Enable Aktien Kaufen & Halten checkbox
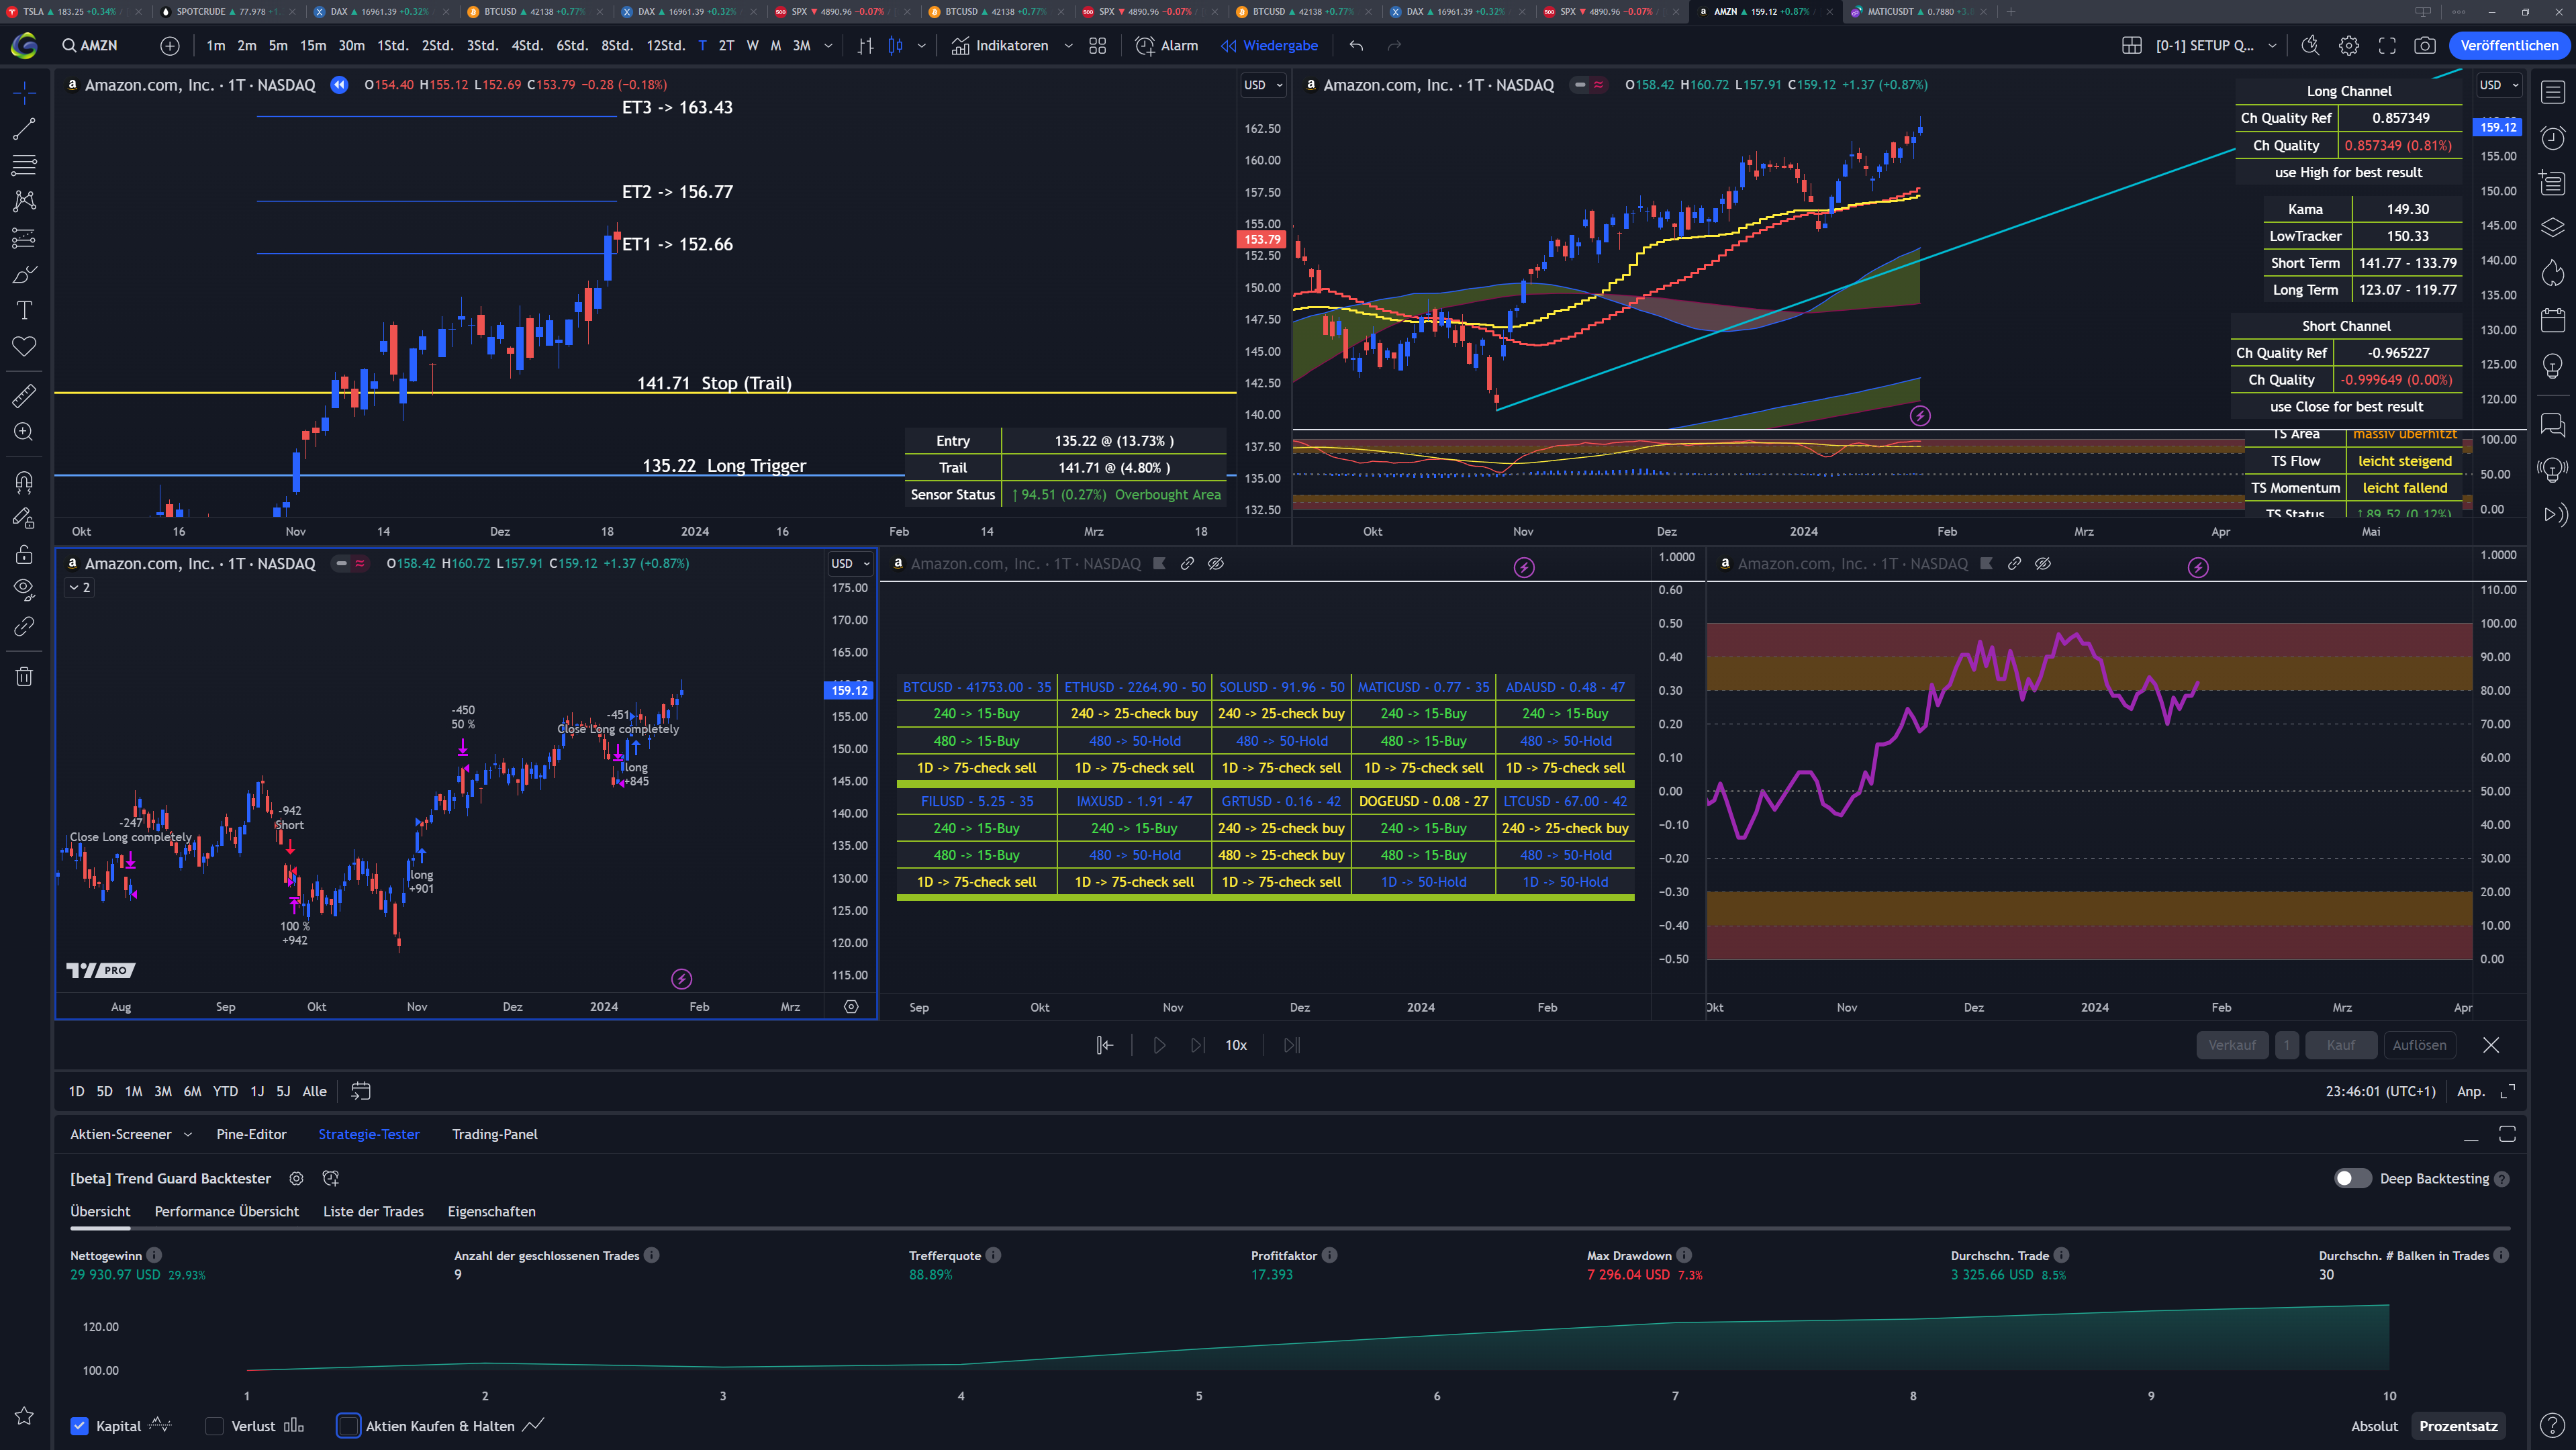Screen dimensions: 2576x1450 click(x=348, y=1426)
